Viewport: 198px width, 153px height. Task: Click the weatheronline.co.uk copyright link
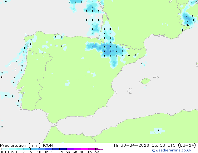coord(172,150)
